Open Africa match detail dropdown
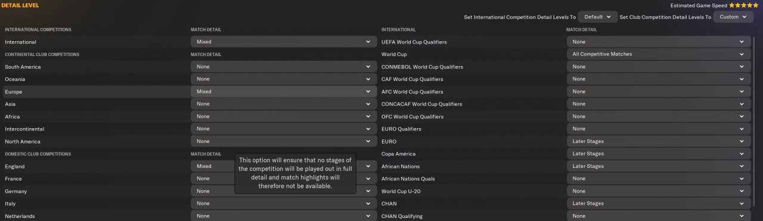The image size is (763, 221). [283, 117]
